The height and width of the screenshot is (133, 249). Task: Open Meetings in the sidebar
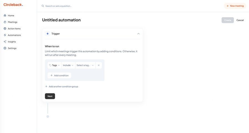(12, 22)
